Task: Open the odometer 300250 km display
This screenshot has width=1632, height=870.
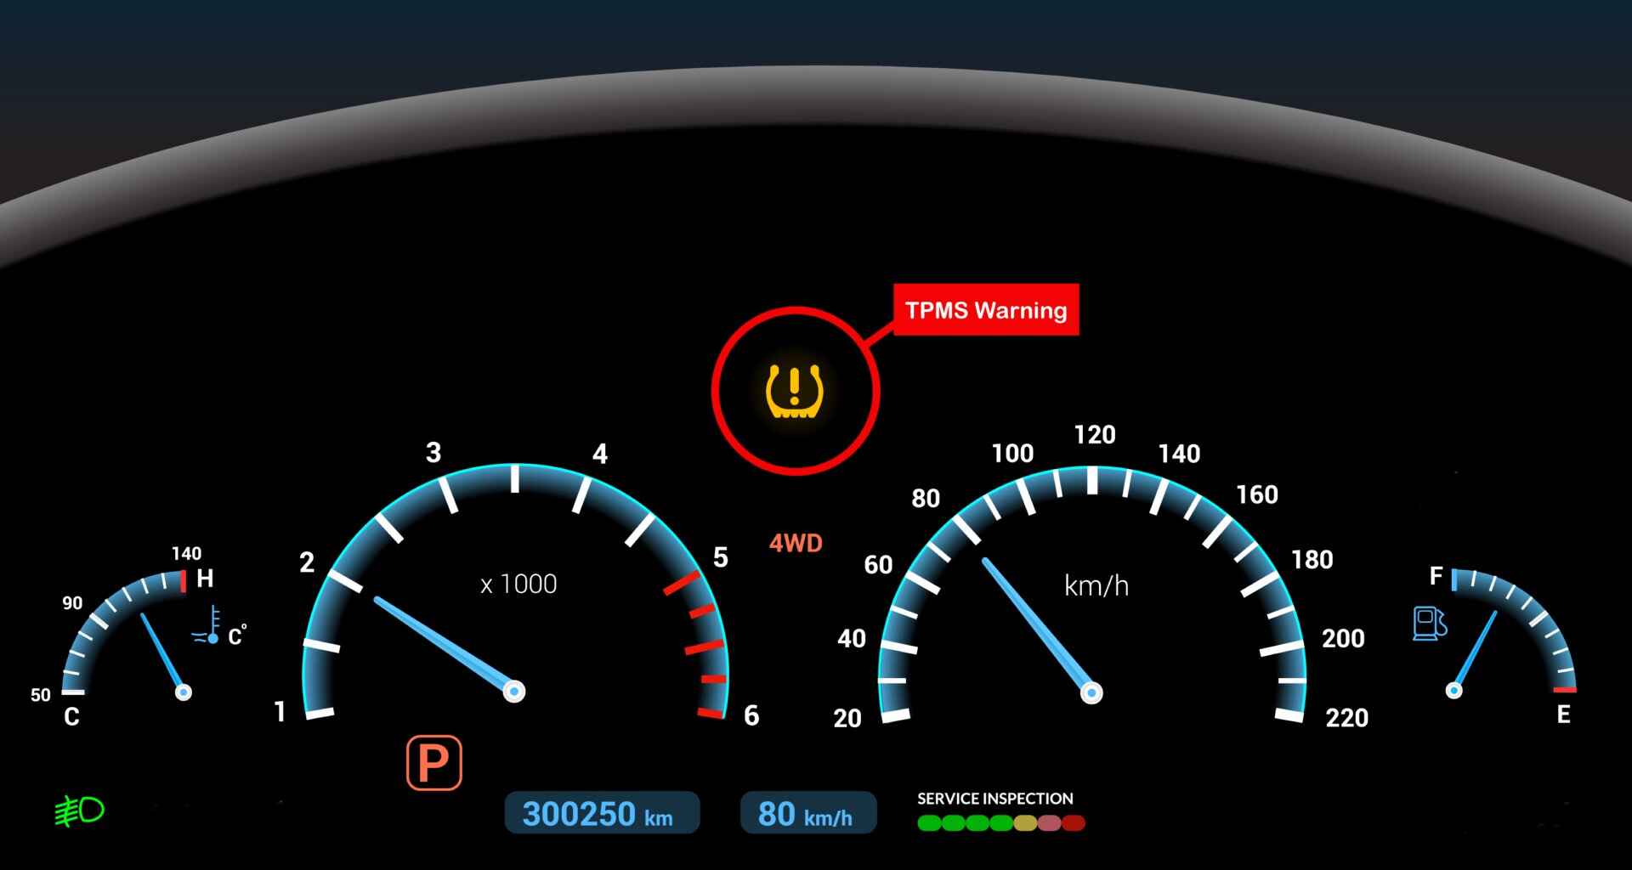Action: pyautogui.click(x=602, y=813)
